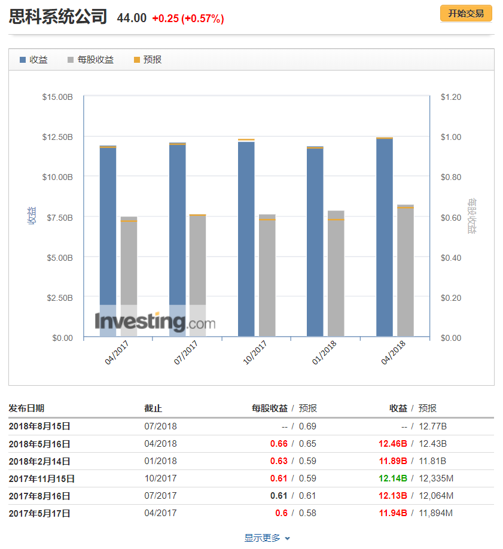
Task: Select the row dated 2018年8月15日
Action: tap(251, 426)
